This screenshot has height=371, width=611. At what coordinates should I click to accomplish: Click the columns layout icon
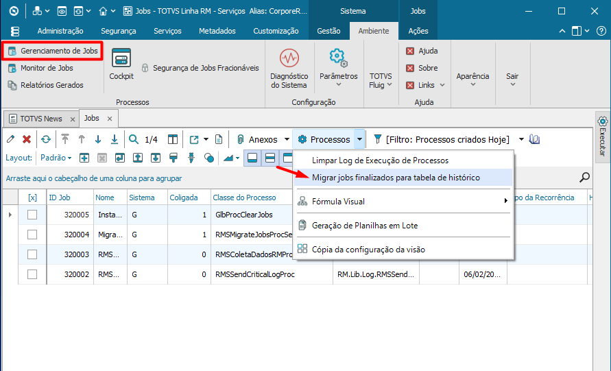(x=173, y=139)
